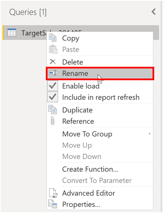Click the Copy icon in the context menu
Image resolution: width=164 pixels, height=213 pixels.
click(x=53, y=38)
